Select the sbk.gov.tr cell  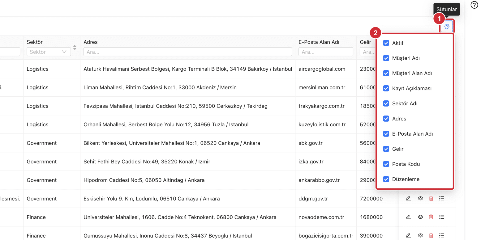pos(311,143)
